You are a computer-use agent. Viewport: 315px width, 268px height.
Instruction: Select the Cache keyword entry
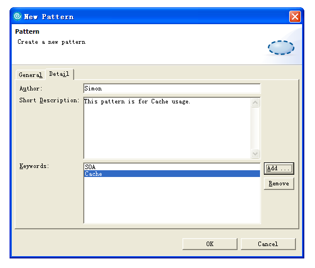172,174
